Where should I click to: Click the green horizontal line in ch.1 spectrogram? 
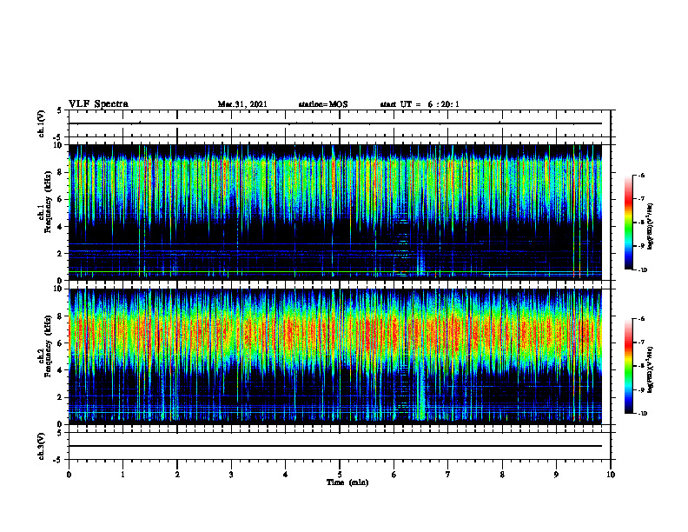(335, 272)
